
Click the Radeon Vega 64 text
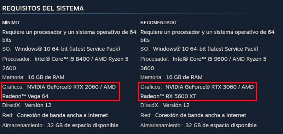pyautogui.click(x=25, y=96)
